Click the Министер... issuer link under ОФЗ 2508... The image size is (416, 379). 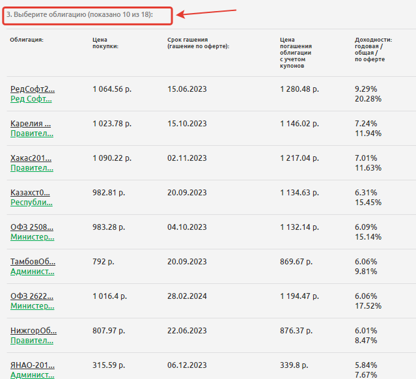click(32, 237)
